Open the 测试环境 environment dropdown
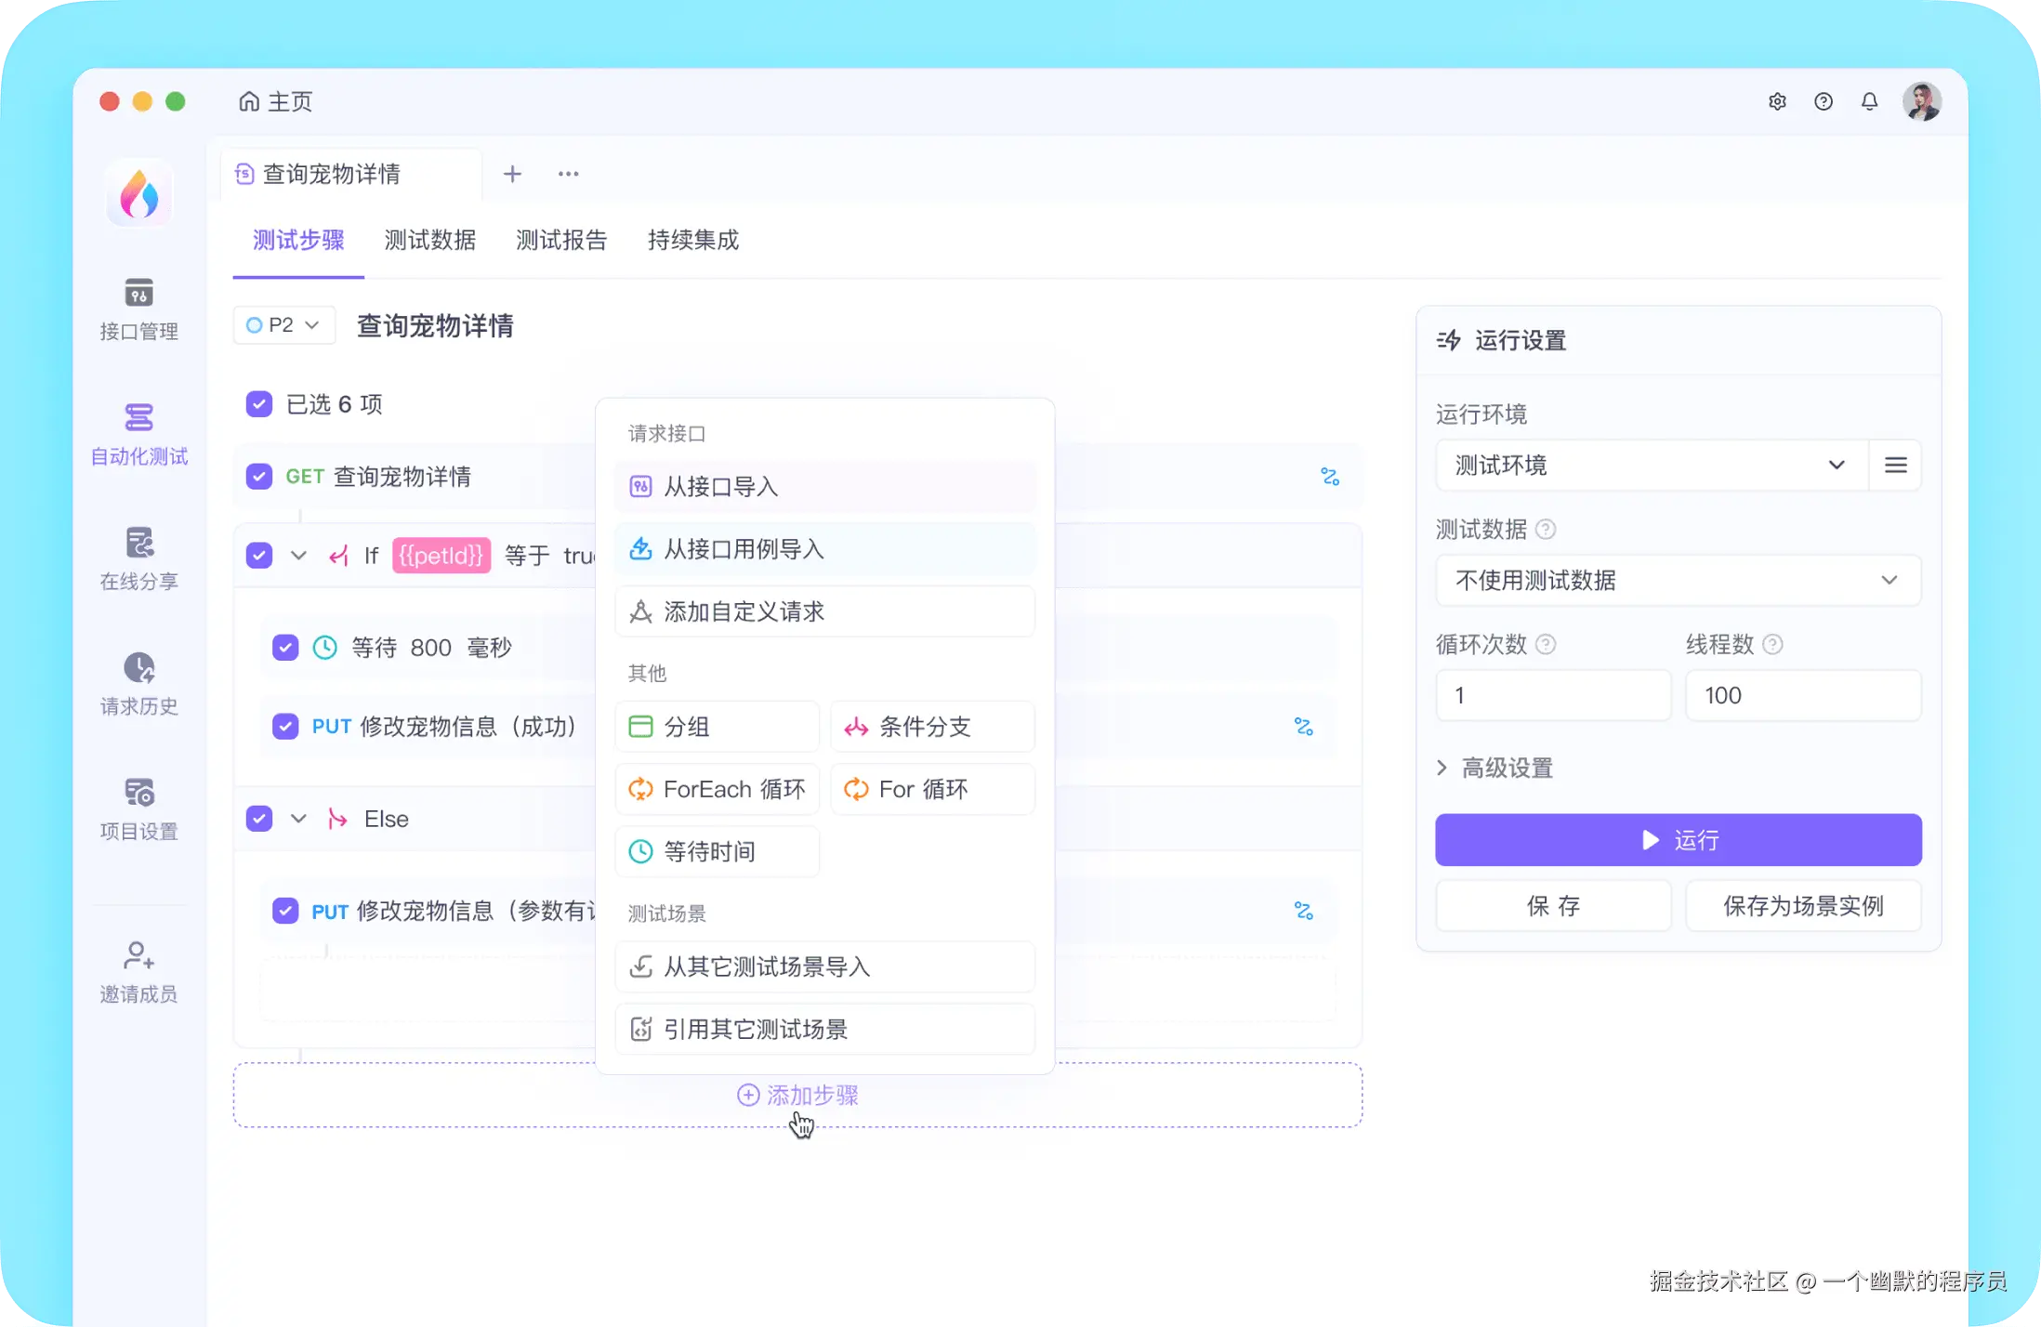This screenshot has height=1327, width=2041. pos(1648,465)
